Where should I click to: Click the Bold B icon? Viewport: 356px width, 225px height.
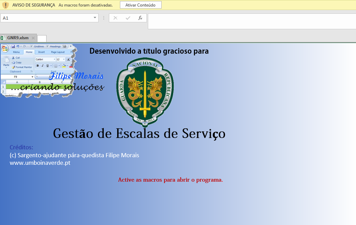(38, 66)
